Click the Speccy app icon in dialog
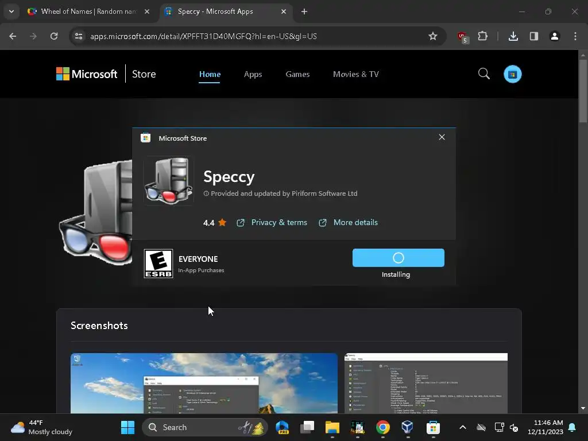The height and width of the screenshot is (441, 588). pyautogui.click(x=169, y=181)
